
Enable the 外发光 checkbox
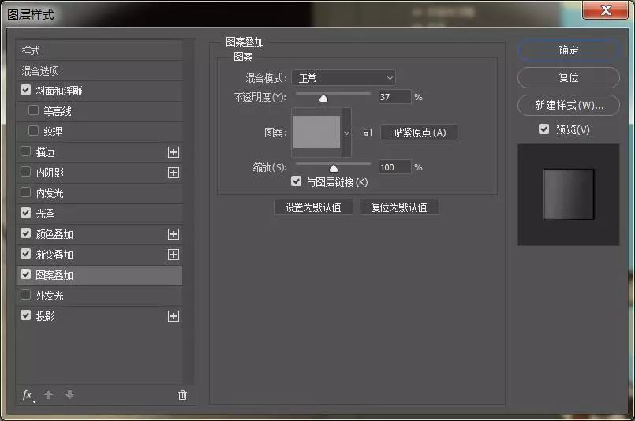[26, 296]
